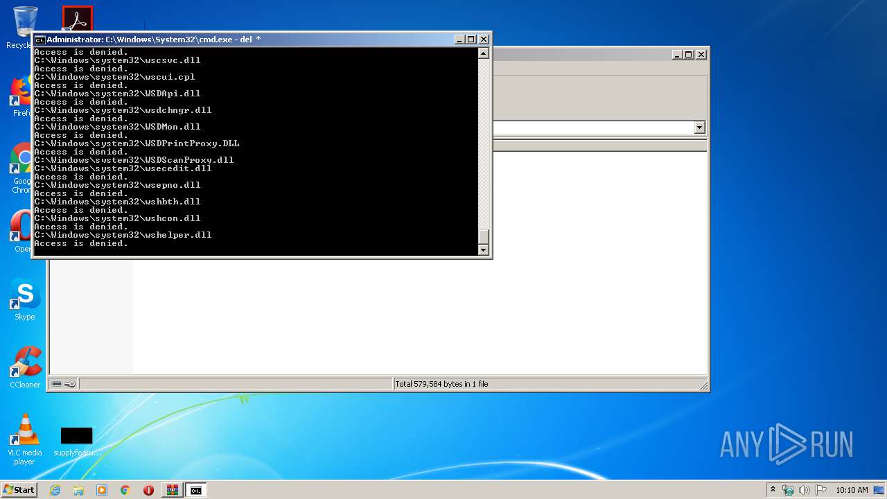Click the line 'C:\Windows\system32\WSDPrintProxy.DLL'

pyautogui.click(x=137, y=143)
